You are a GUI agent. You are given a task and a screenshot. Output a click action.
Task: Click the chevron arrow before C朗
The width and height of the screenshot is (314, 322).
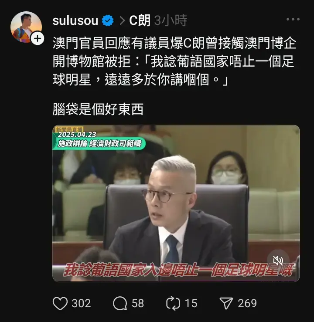click(x=122, y=21)
